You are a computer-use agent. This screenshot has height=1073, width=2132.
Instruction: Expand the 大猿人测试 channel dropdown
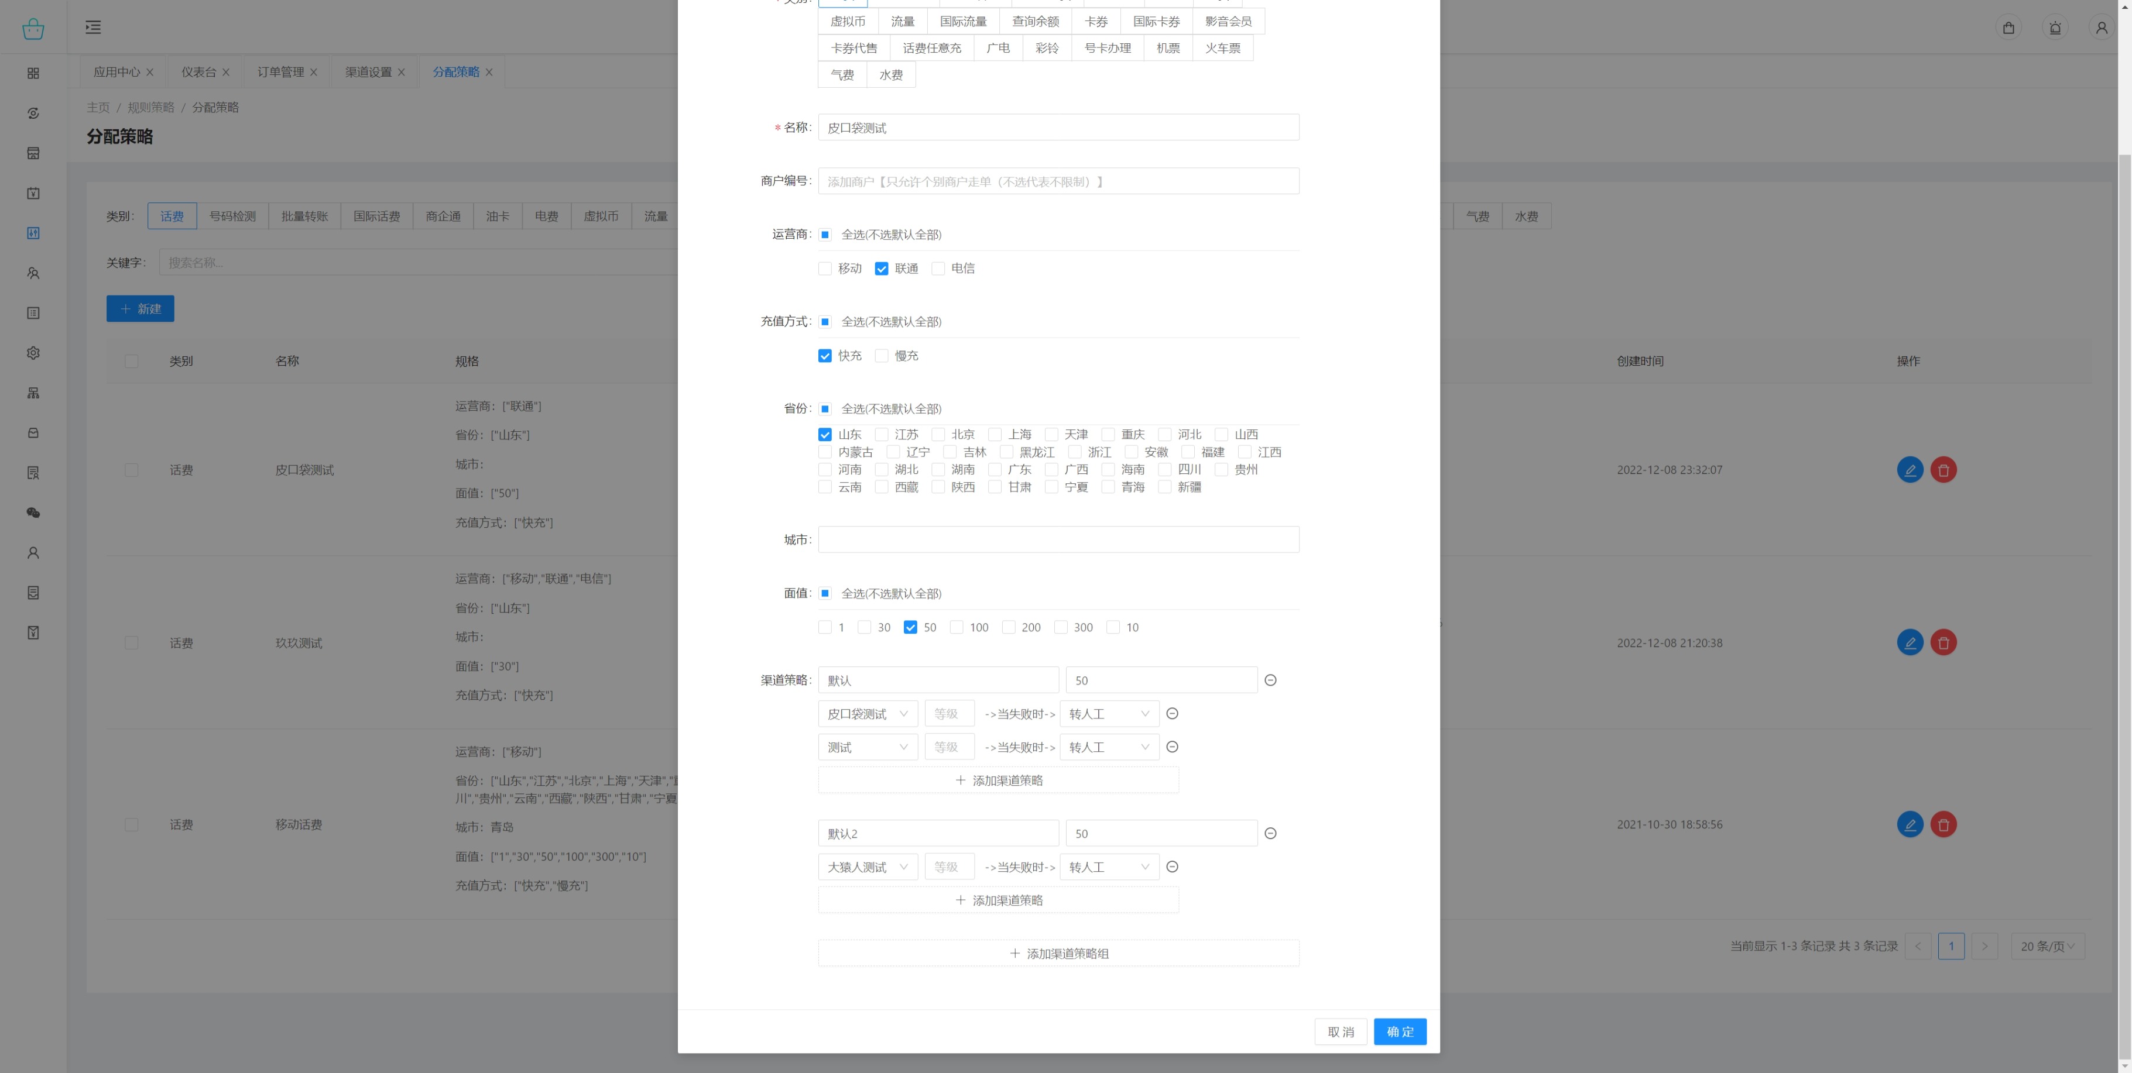coord(868,866)
